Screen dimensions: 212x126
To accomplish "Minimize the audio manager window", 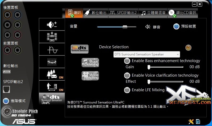I will [x=194, y=4].
